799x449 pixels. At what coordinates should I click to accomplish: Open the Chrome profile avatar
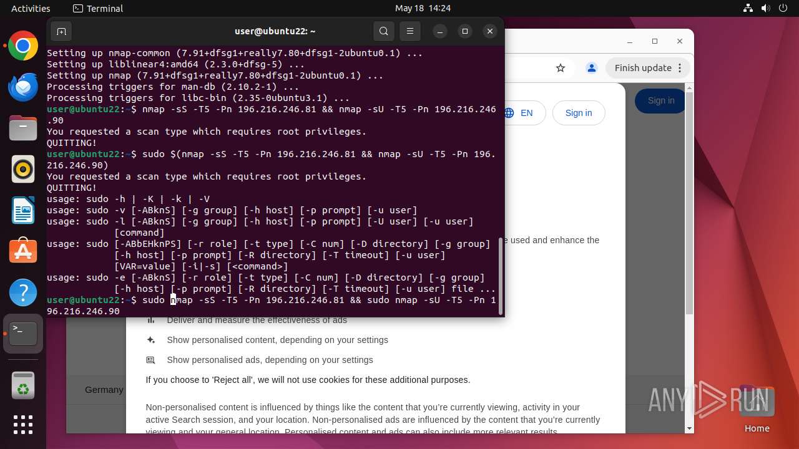[x=592, y=68]
